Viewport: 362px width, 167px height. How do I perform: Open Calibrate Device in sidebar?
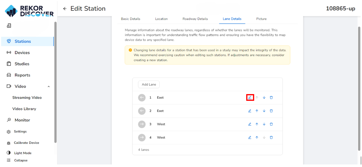point(23,143)
